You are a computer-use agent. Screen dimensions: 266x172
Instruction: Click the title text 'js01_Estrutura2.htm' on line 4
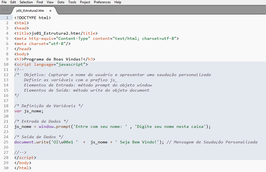pos(55,33)
